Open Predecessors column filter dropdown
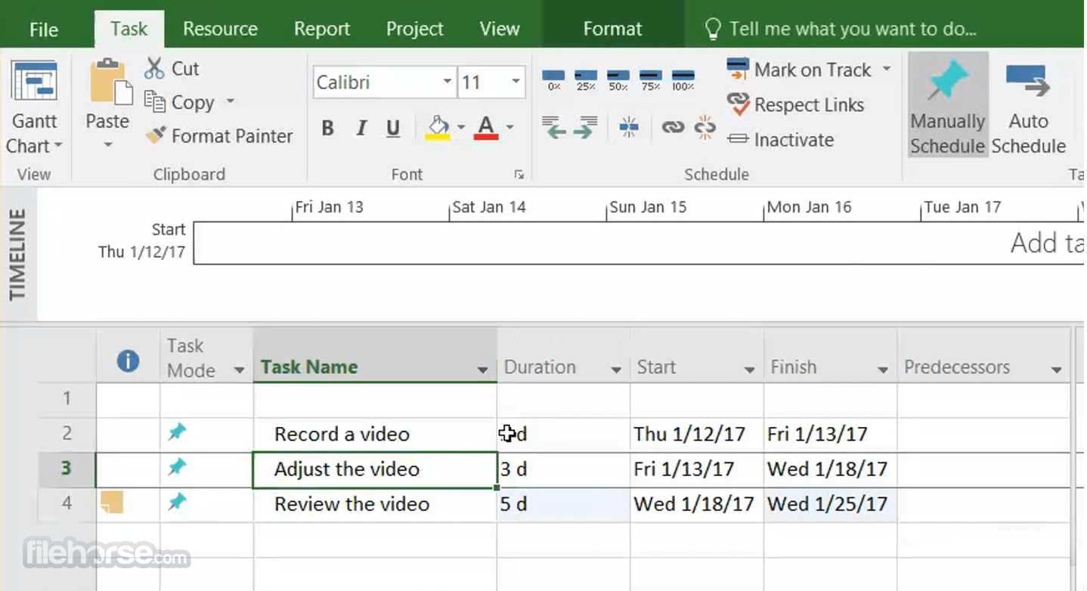This screenshot has width=1087, height=591. 1056,370
